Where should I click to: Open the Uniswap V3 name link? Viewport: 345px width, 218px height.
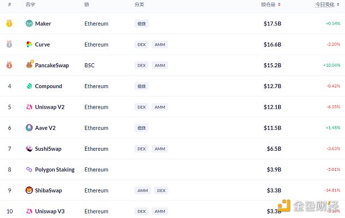49,211
